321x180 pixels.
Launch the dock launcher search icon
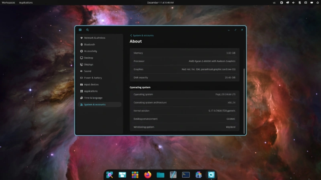(x=110, y=175)
